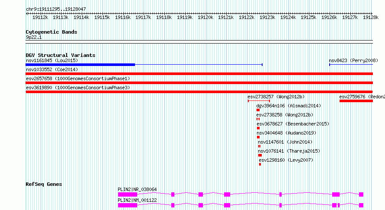Click the 19121k ruler label
This screenshot has height=210, width=385.
tap(226, 17)
